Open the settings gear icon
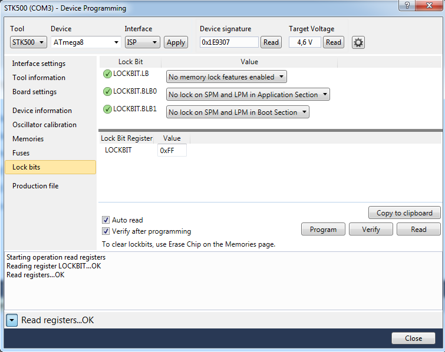This screenshot has width=445, height=352. (358, 42)
